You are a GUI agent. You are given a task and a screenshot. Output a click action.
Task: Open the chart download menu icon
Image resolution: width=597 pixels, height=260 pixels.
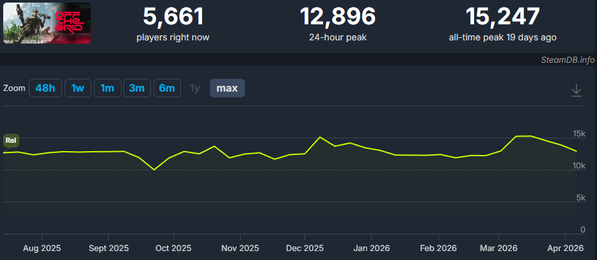(576, 90)
